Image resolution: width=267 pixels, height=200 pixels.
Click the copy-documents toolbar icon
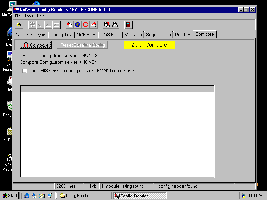click(107, 25)
